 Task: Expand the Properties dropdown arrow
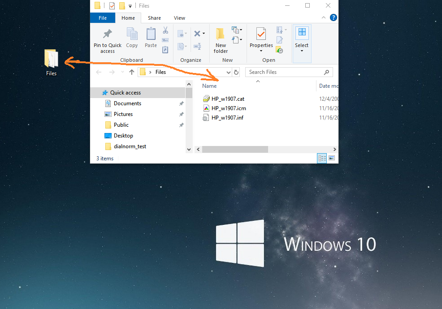[261, 51]
